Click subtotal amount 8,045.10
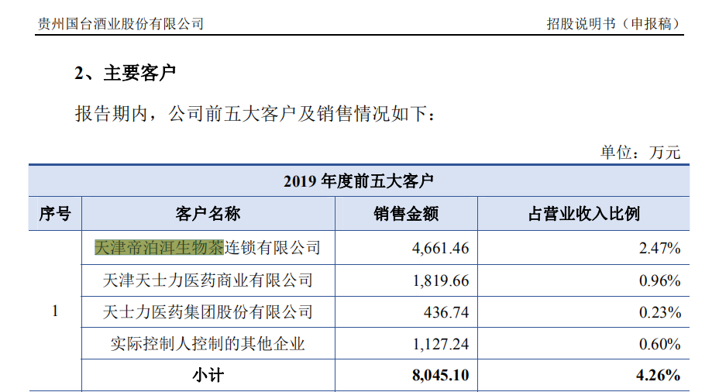This screenshot has width=719, height=392. tap(440, 376)
